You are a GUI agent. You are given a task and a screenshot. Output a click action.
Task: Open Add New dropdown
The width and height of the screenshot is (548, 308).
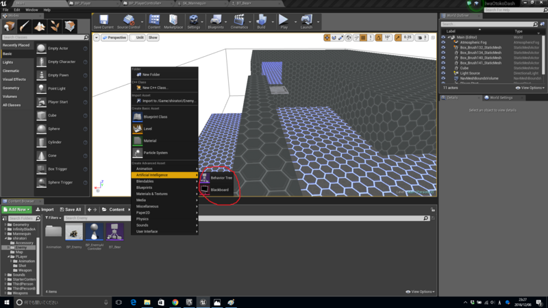pyautogui.click(x=16, y=209)
